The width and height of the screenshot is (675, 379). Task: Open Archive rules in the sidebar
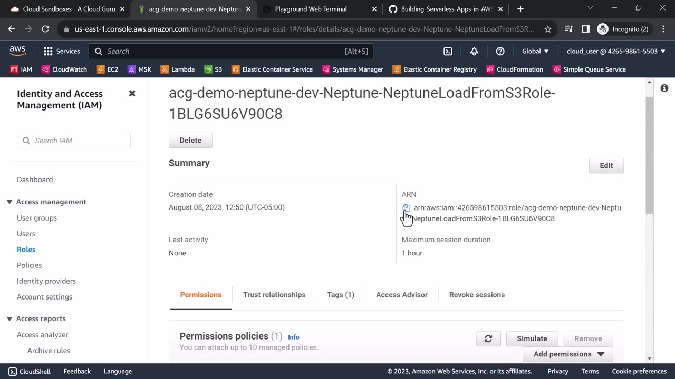pyautogui.click(x=49, y=351)
